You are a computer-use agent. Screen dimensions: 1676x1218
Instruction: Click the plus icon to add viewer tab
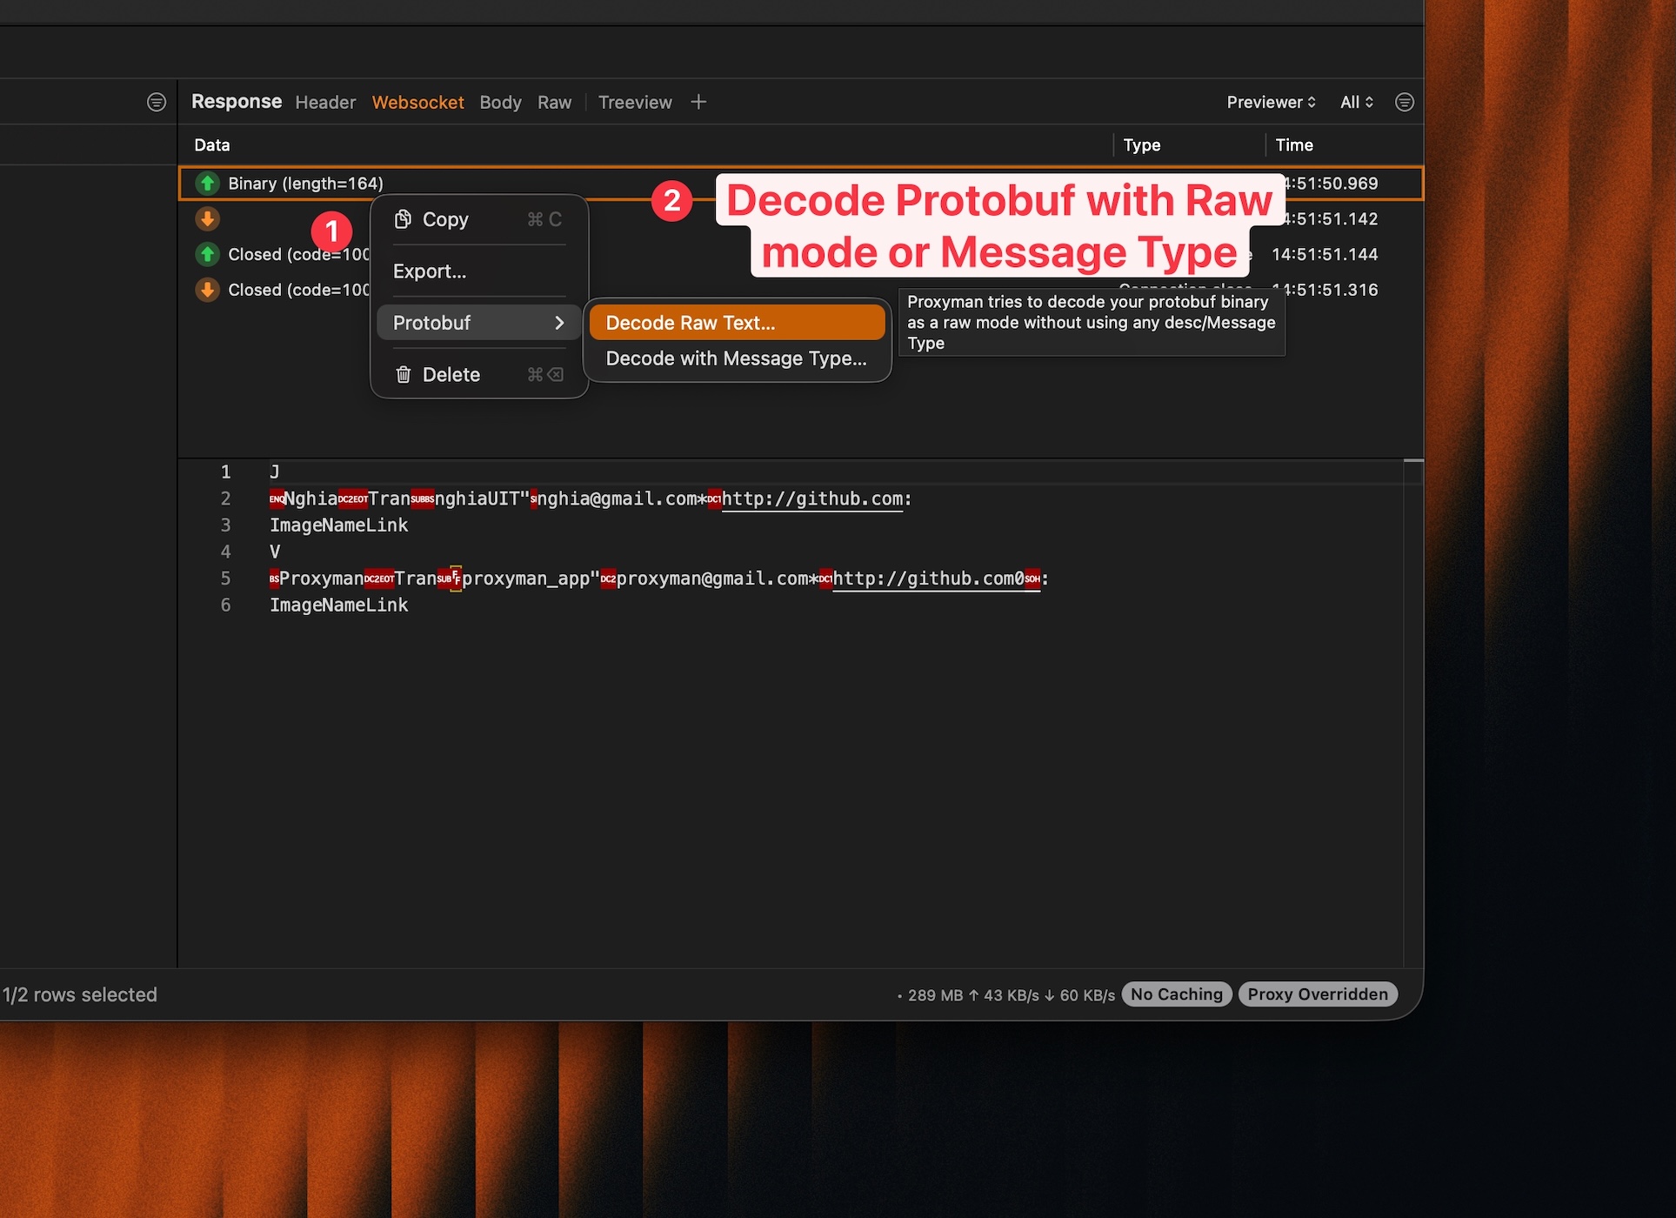point(698,102)
